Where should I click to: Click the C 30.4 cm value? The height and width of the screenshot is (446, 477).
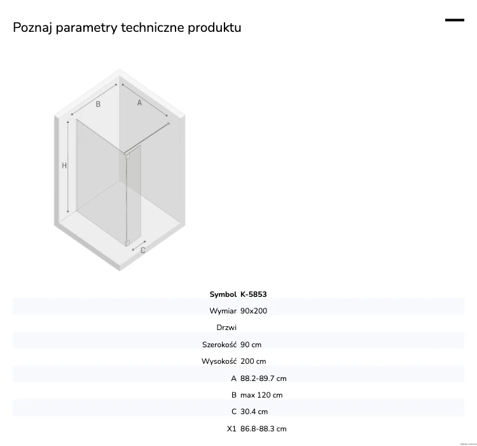point(254,412)
